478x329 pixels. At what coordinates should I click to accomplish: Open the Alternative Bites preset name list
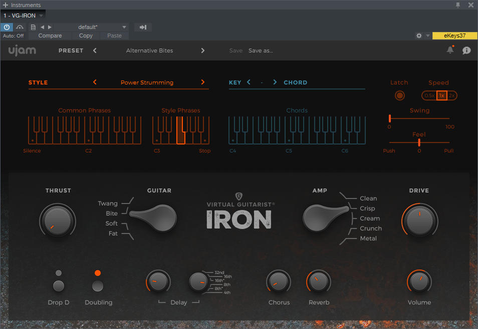(149, 50)
